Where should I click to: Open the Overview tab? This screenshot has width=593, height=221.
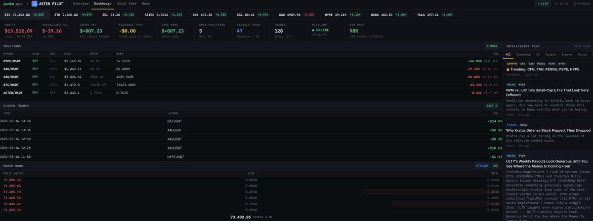[x=81, y=3]
